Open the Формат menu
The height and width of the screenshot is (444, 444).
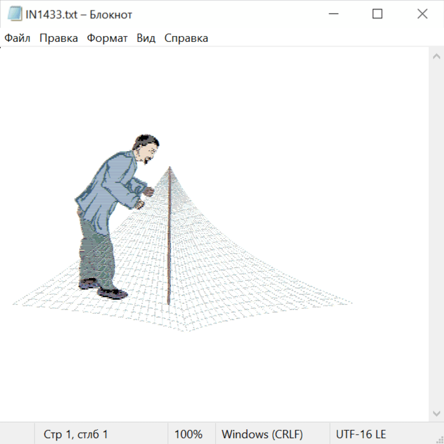107,38
